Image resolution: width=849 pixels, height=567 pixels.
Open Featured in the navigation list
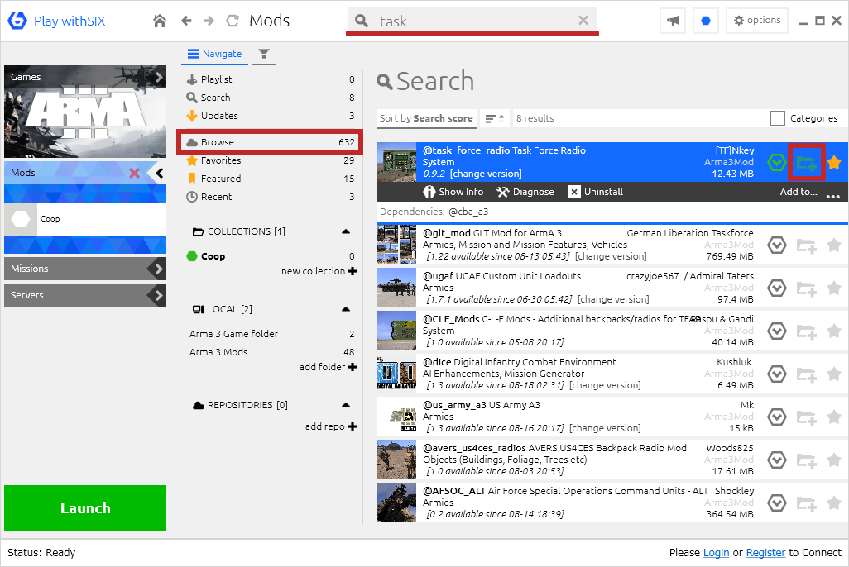[x=271, y=179]
